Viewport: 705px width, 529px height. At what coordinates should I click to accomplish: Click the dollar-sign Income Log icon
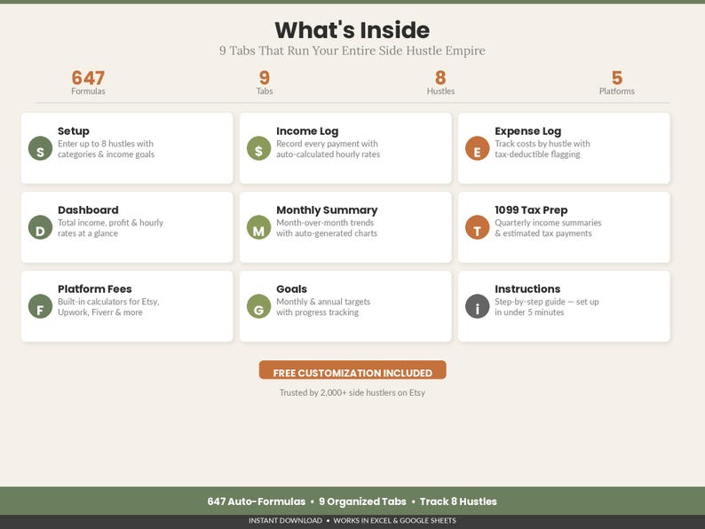tap(259, 148)
